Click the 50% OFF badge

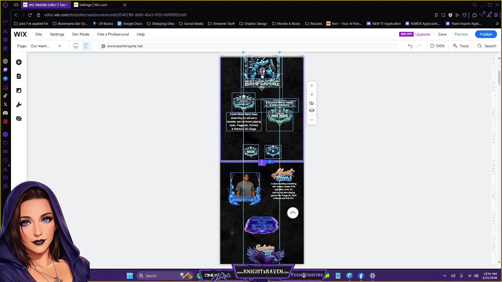(x=406, y=34)
